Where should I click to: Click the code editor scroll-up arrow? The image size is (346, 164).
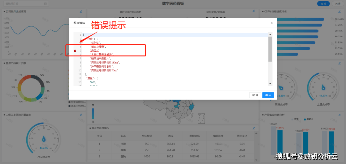pyautogui.click(x=270, y=34)
